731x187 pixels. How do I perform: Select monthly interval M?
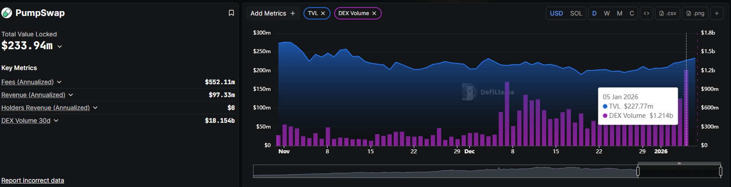tap(619, 13)
